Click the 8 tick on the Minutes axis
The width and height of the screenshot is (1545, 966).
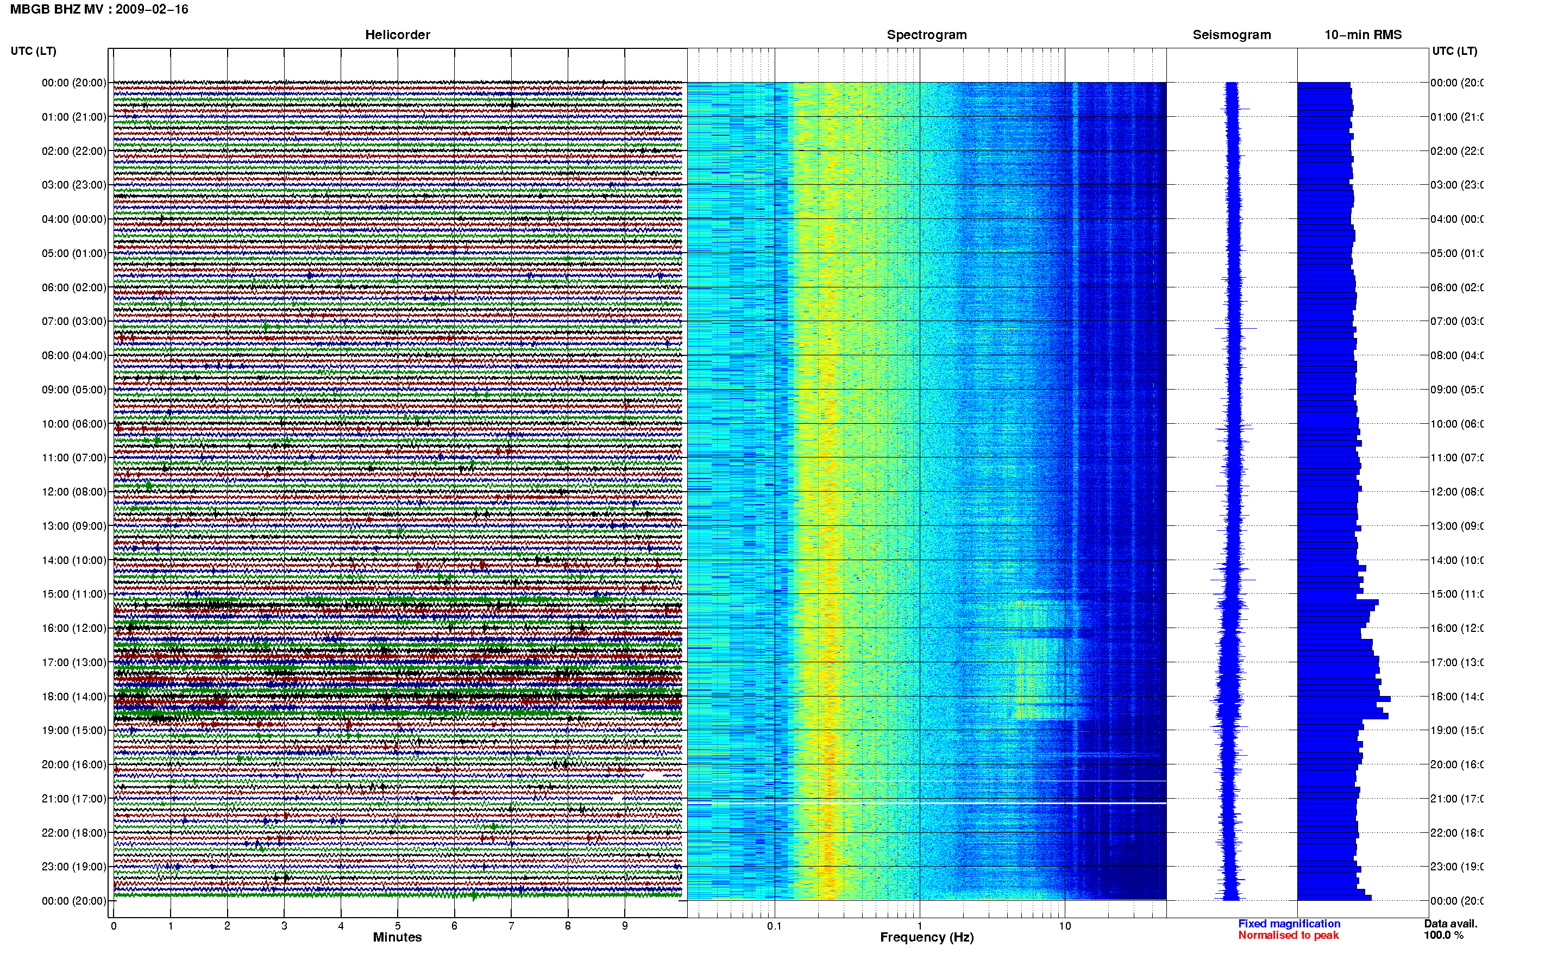568,926
